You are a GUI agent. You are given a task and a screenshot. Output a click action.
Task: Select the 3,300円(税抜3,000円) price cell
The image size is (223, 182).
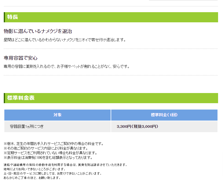click(137, 127)
